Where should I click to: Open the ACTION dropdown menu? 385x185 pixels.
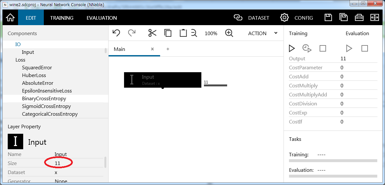tap(263, 33)
